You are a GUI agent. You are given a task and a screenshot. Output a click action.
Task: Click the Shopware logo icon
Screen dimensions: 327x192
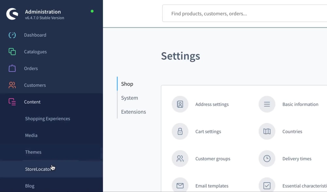tap(12, 14)
